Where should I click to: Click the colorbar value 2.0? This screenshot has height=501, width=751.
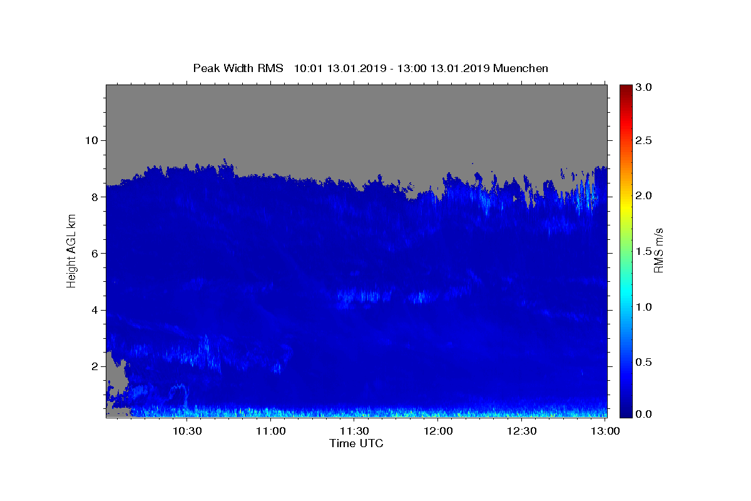[643, 196]
